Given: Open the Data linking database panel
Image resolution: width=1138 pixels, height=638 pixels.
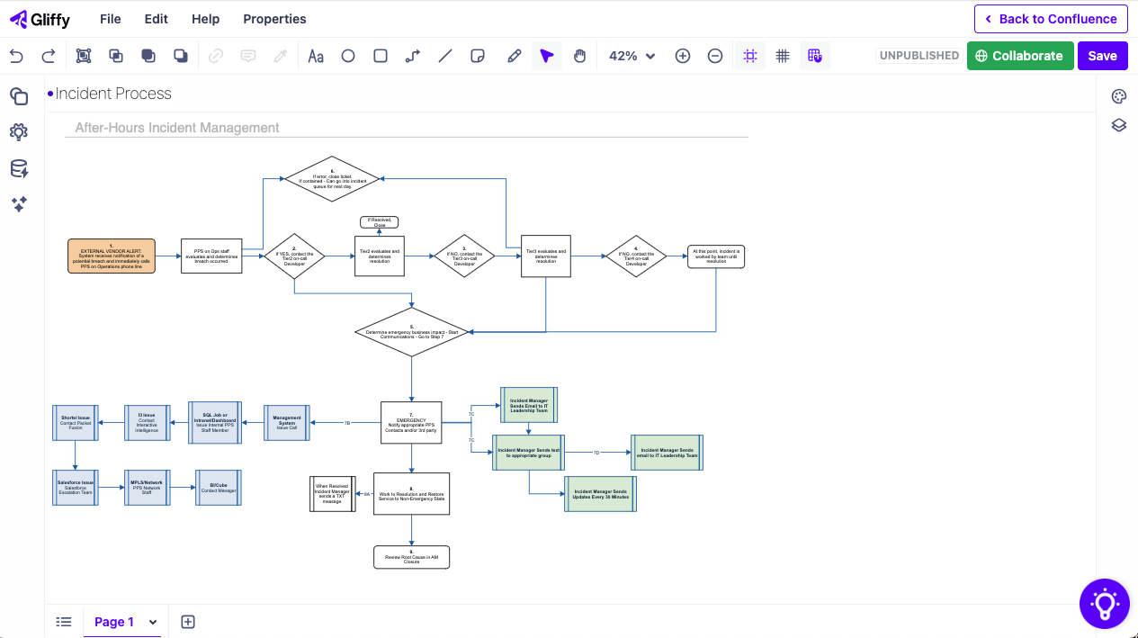Looking at the screenshot, I should [19, 168].
